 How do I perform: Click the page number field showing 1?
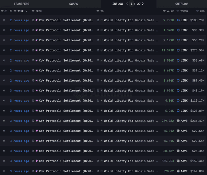132,4
